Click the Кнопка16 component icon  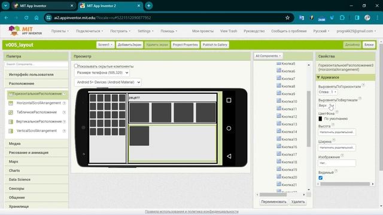(x=279, y=146)
